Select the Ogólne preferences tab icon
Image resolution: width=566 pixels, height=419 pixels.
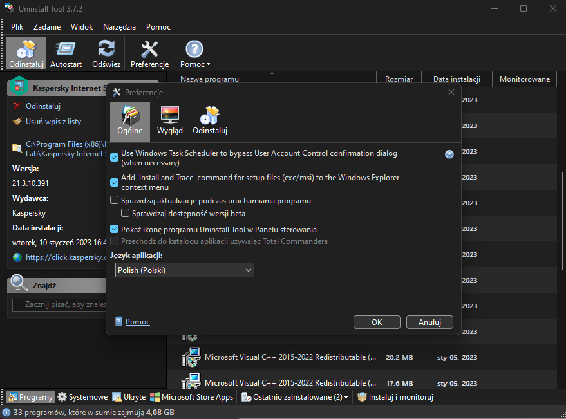[130, 122]
